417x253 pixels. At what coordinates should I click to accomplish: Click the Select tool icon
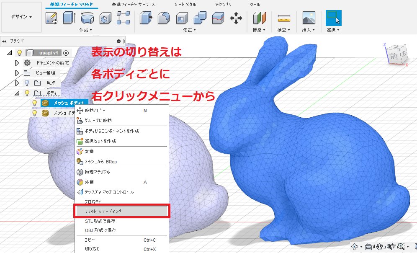point(334,18)
